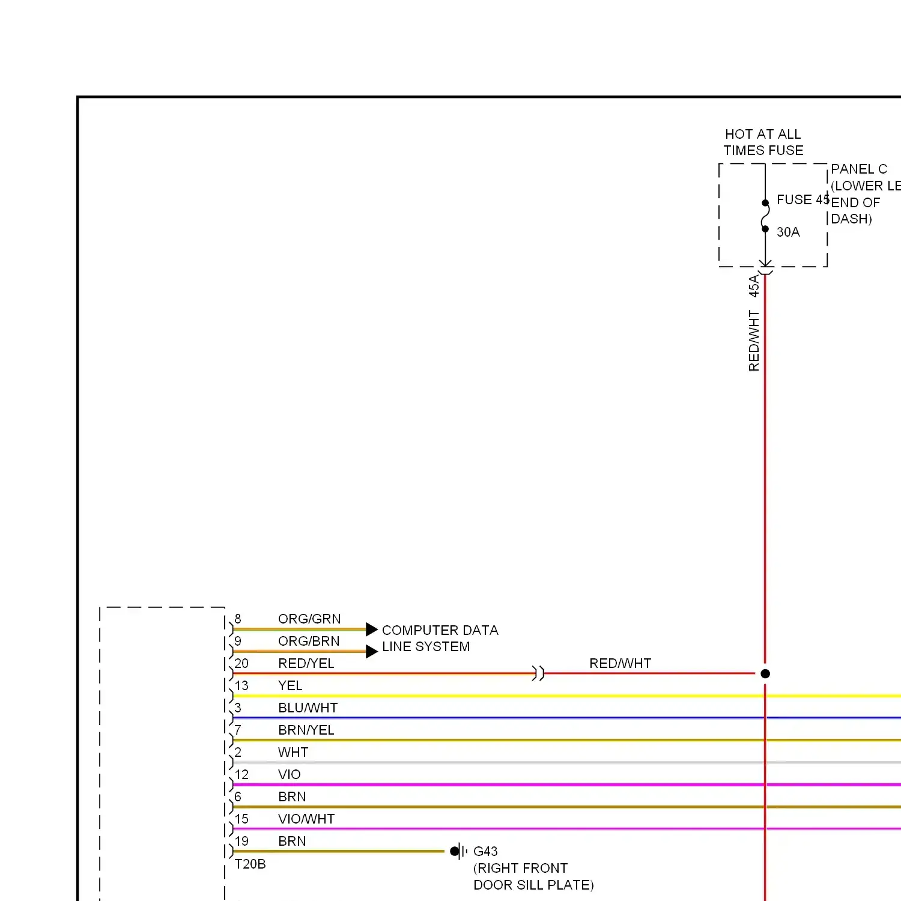The image size is (901, 901).
Task: Click the arrowhead on the ORG/GRN wire
Action: 372,629
